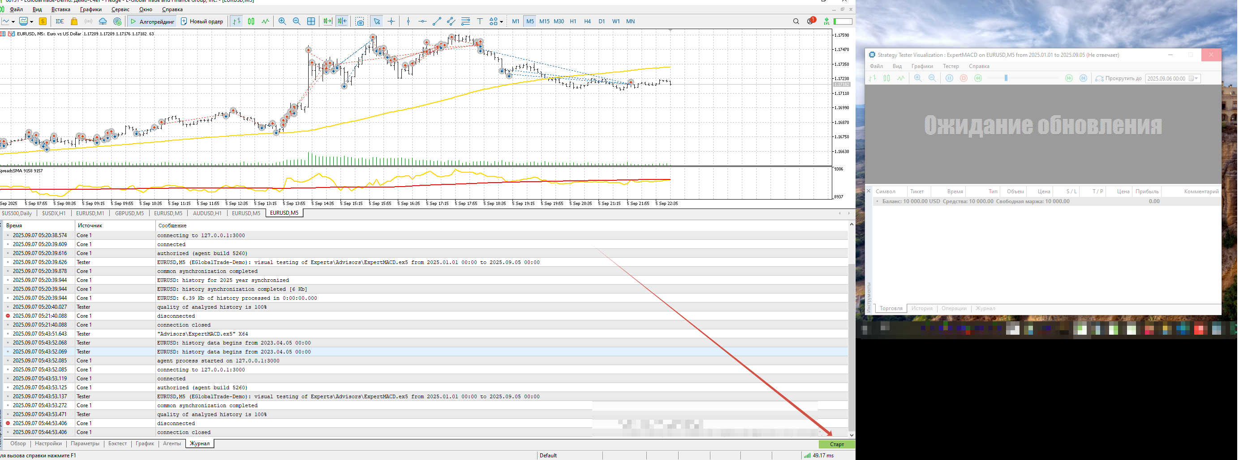Open the MetaEditor IDE
This screenshot has width=1239, height=460.
[60, 21]
